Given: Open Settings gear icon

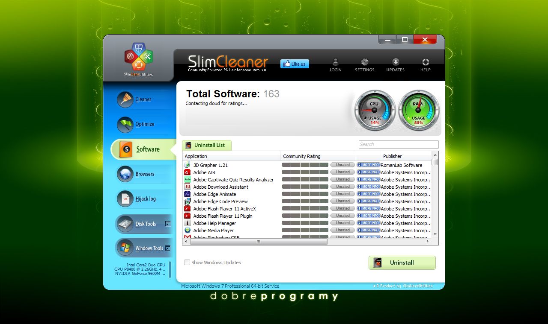Looking at the screenshot, I should (365, 62).
